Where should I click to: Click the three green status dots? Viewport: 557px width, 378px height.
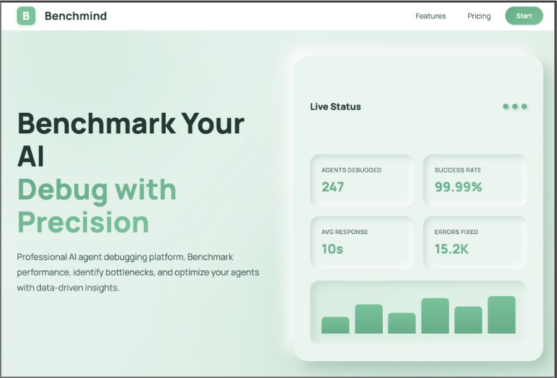(x=515, y=106)
